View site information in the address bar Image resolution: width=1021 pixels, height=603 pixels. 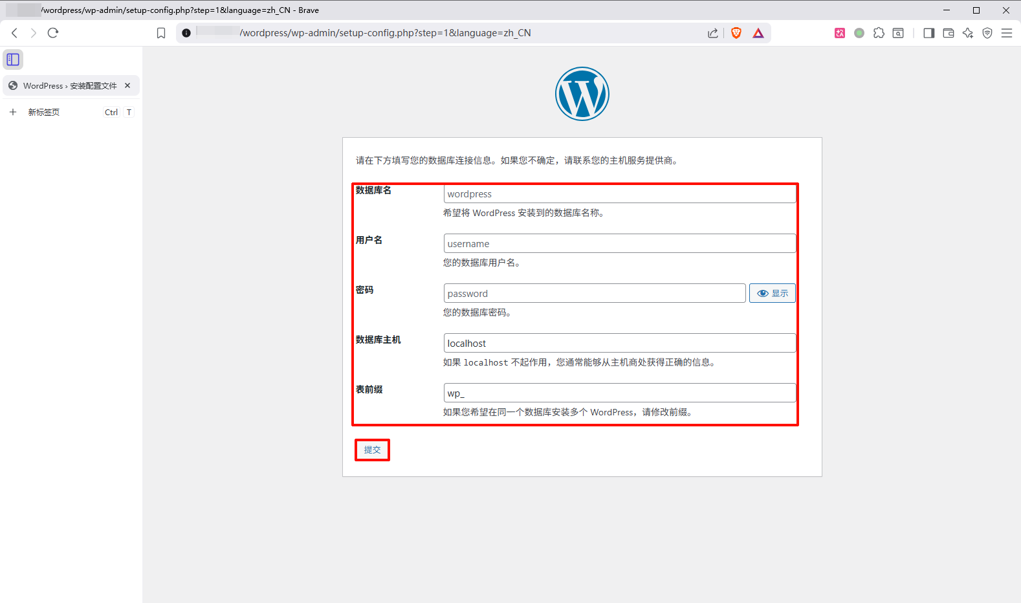pyautogui.click(x=186, y=33)
